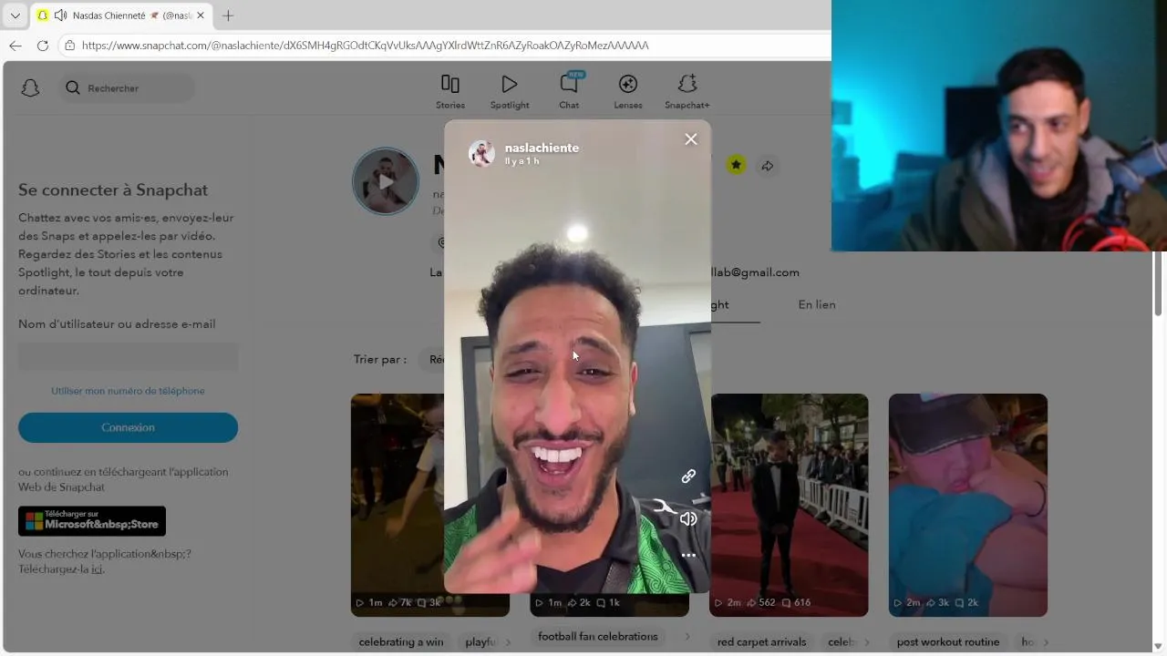Image resolution: width=1167 pixels, height=656 pixels.
Task: Select the celebrating a win tag
Action: pos(401,642)
